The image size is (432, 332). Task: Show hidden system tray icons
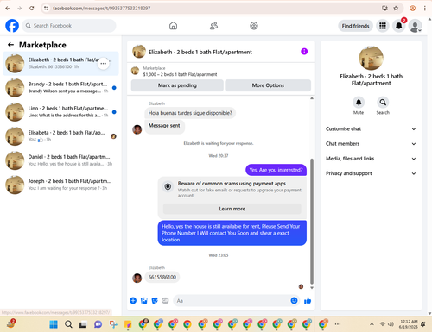(372, 324)
